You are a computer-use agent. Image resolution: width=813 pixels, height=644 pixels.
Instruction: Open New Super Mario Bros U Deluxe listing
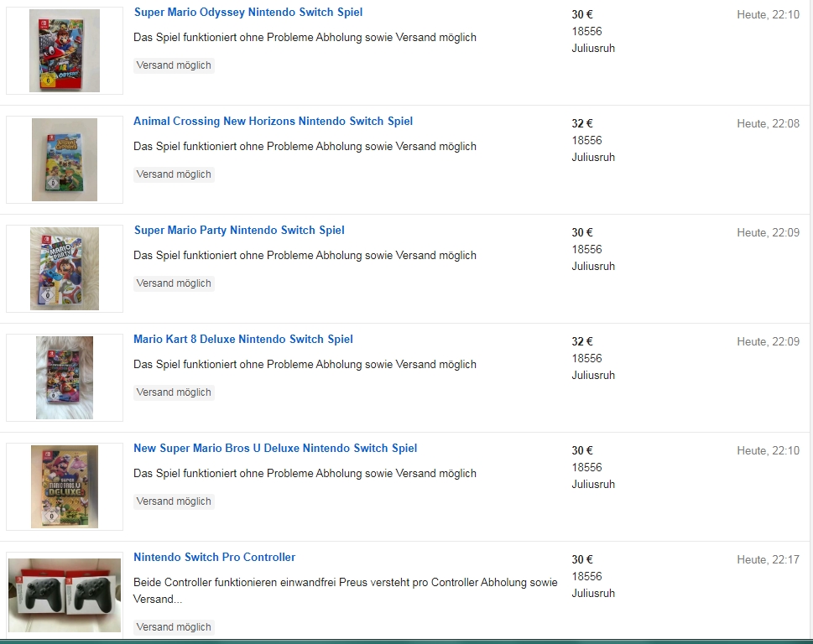click(275, 448)
